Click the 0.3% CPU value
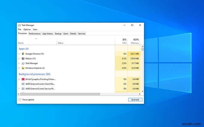Image resolution: width=204 pixels, height=127 pixels. (124, 59)
